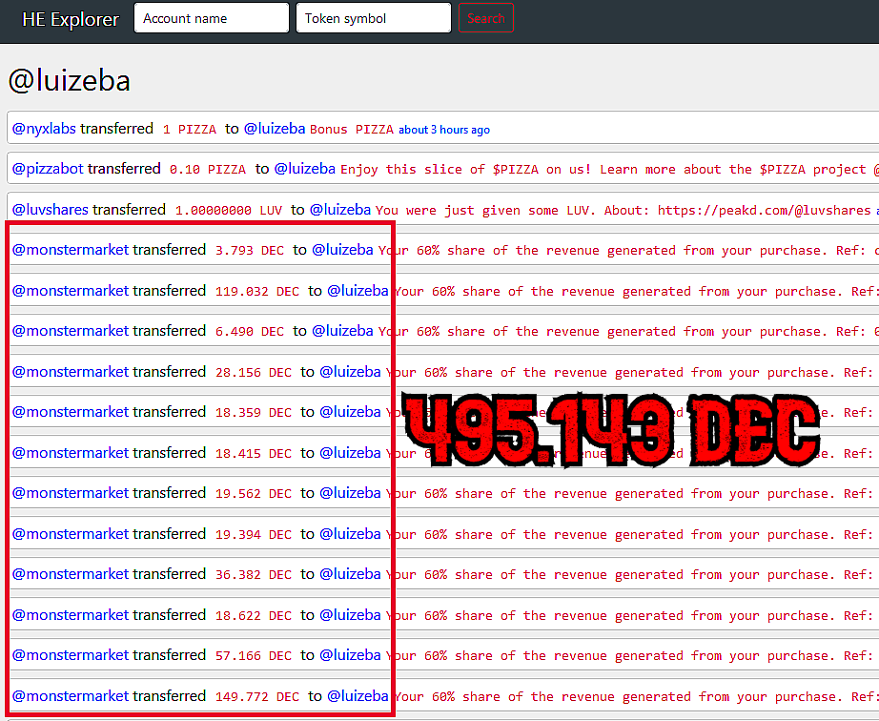Select the '18.359 DEC' amount text
Viewport: 879px width, 721px height.
254,413
